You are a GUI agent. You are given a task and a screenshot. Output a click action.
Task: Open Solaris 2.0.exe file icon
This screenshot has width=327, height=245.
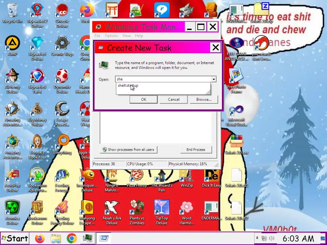[x=236, y=145]
